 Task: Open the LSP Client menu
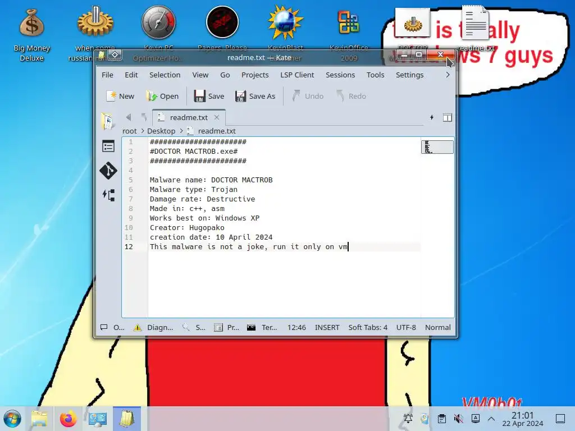(x=297, y=75)
